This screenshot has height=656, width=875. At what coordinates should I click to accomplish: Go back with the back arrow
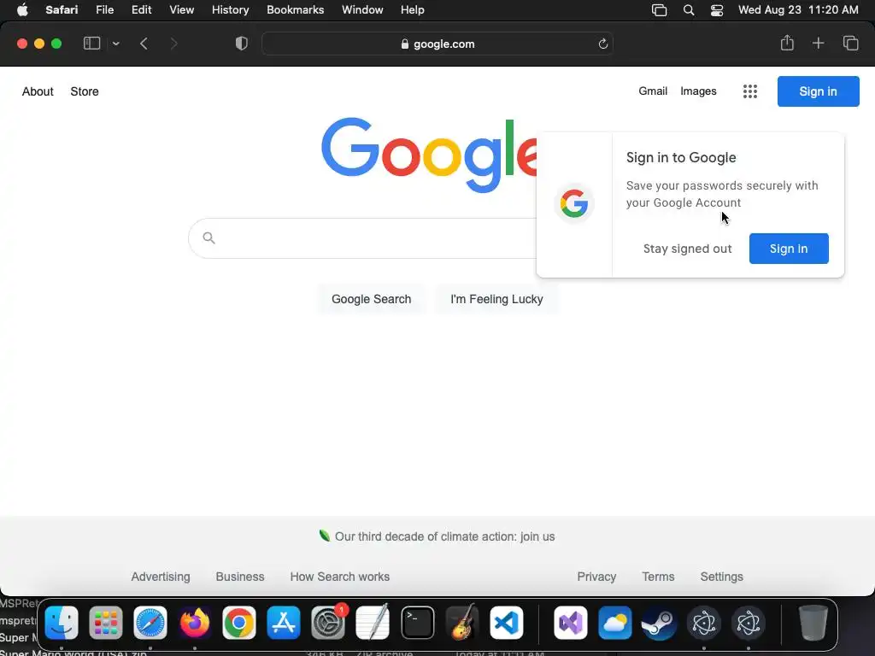point(144,44)
